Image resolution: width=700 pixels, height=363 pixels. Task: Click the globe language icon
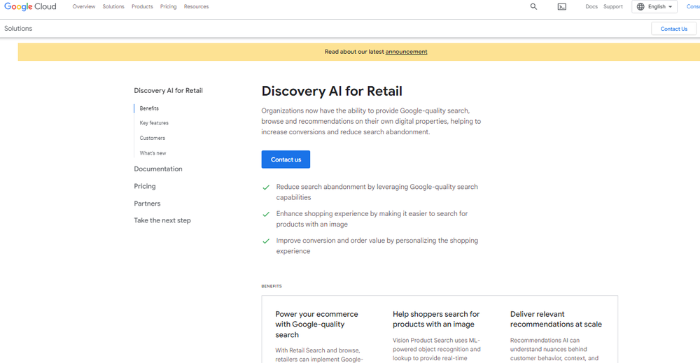(640, 7)
